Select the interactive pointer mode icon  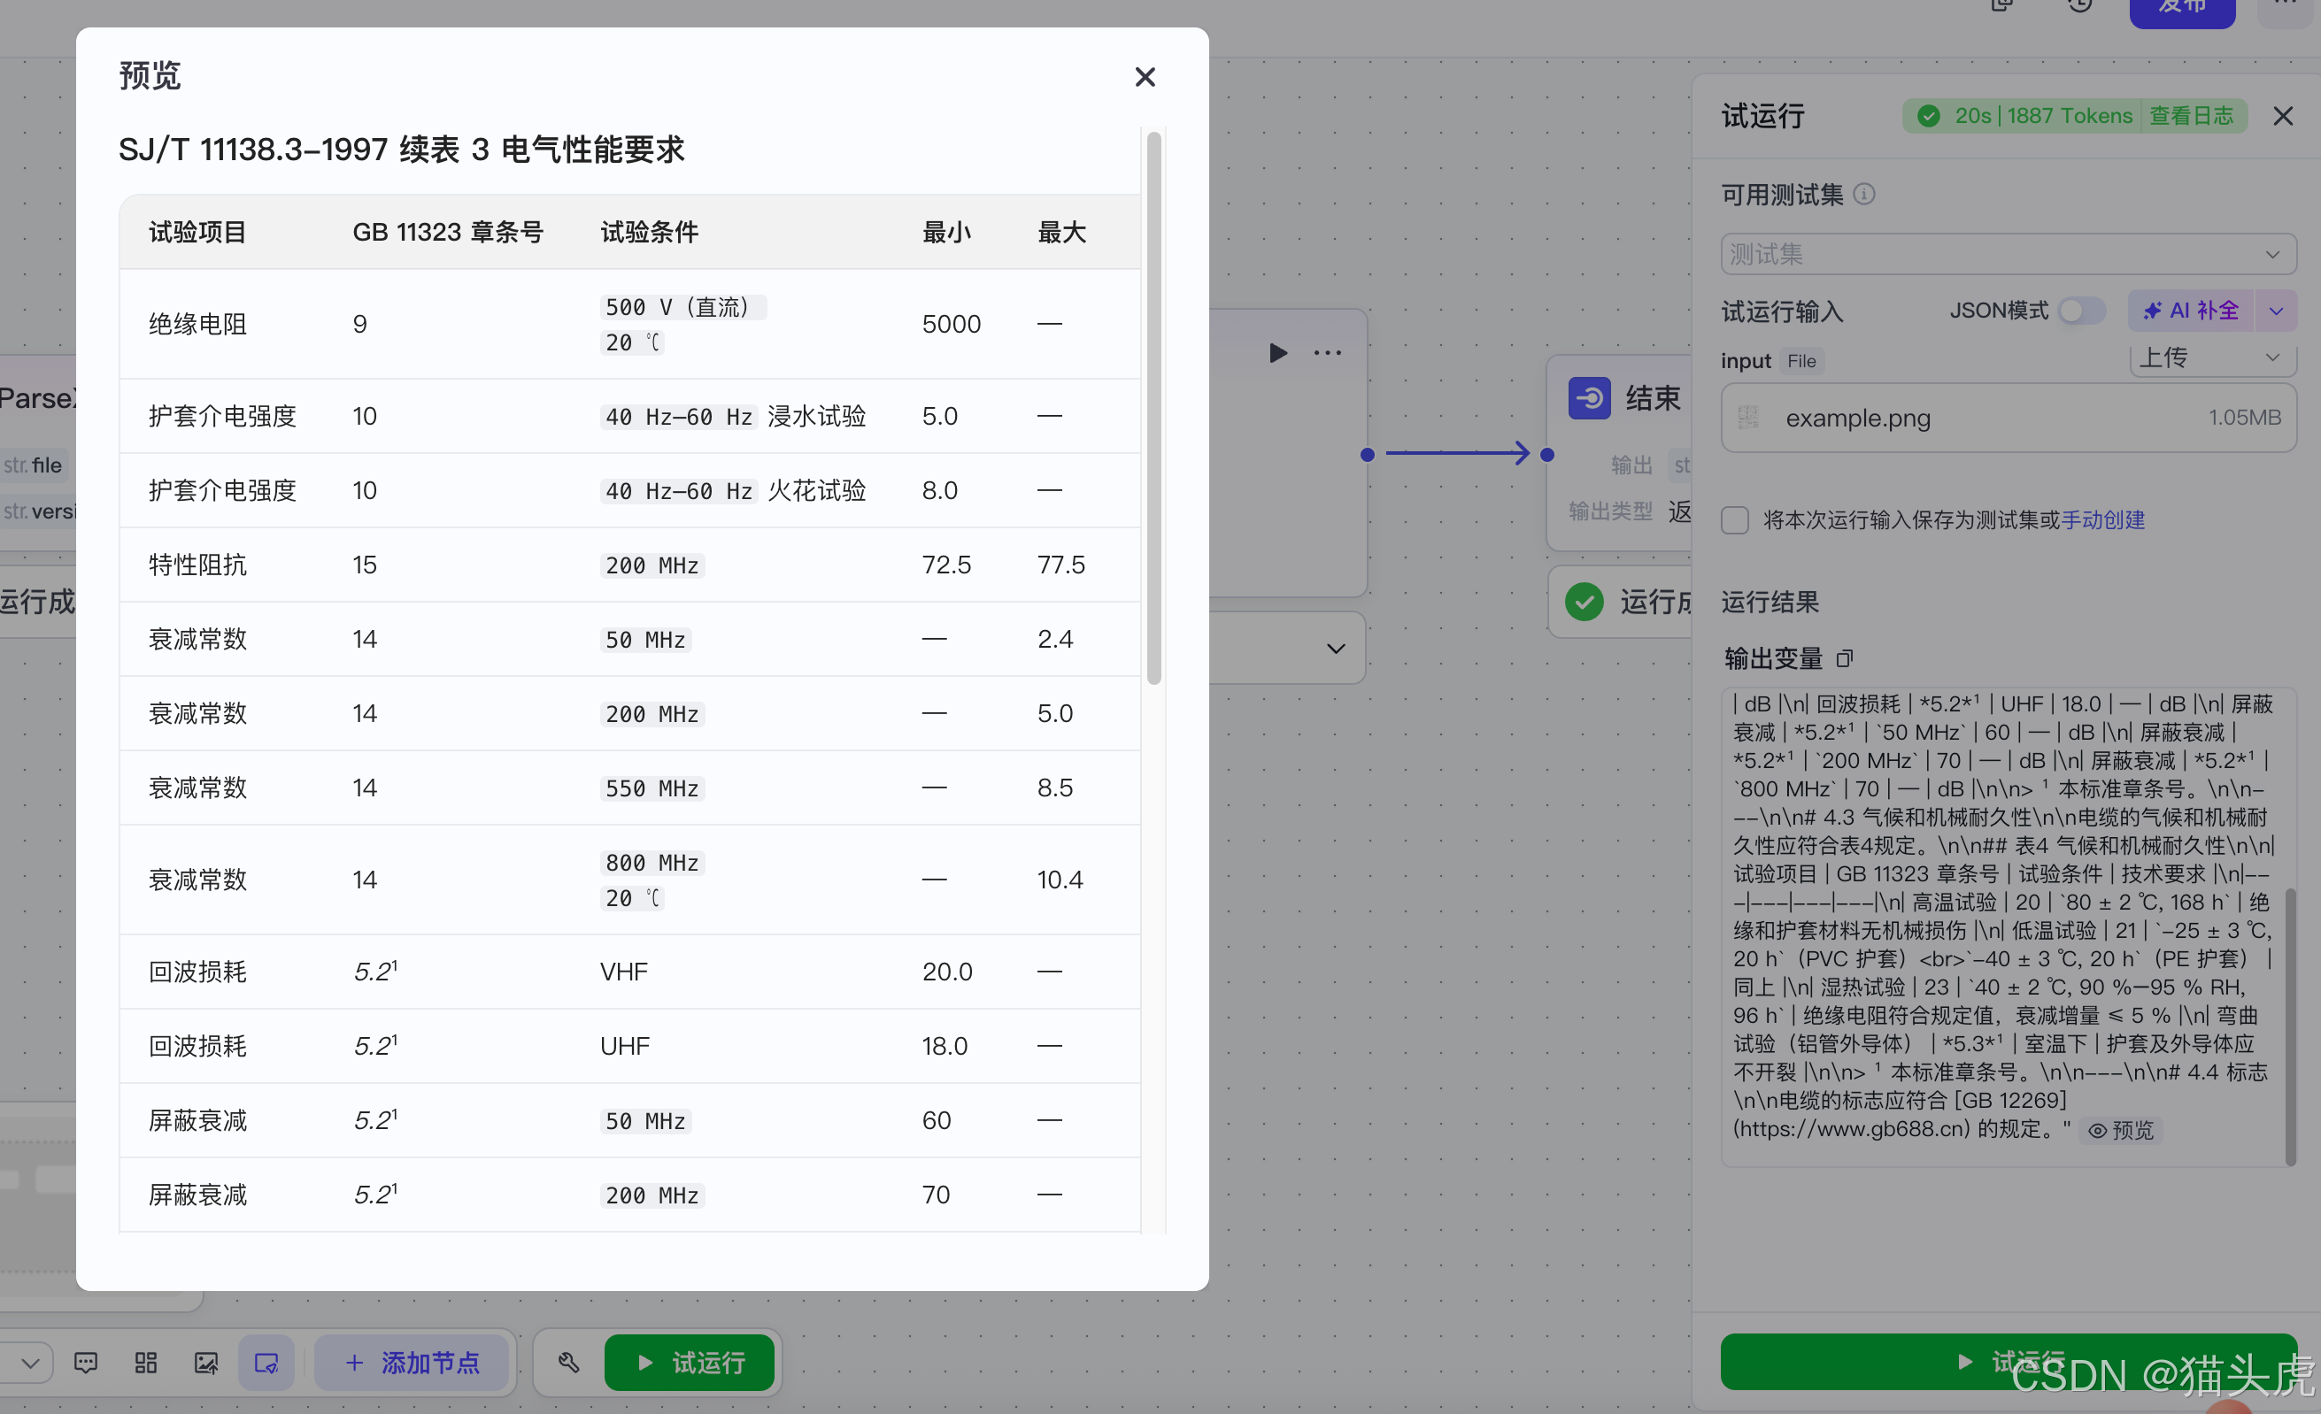266,1362
